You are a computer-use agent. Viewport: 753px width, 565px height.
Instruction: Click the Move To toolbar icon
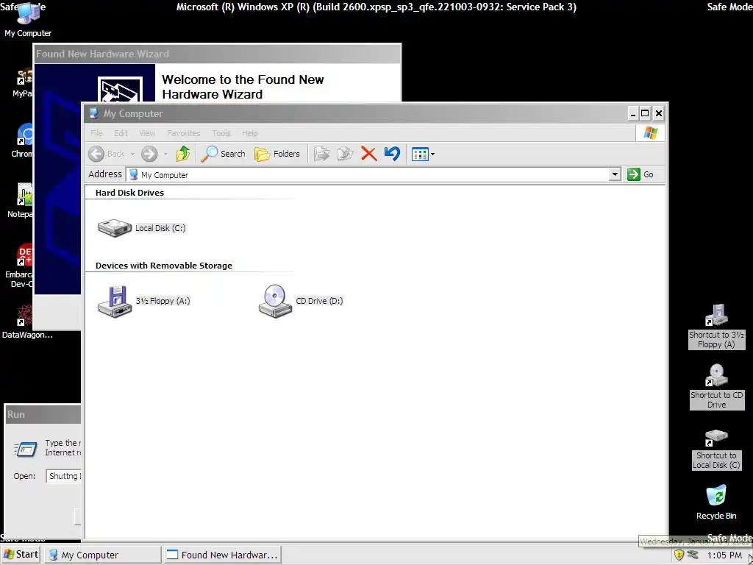coord(321,154)
